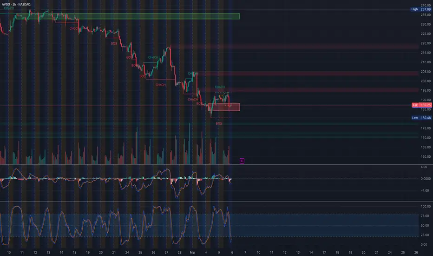Click the red Ask 187.25 price tag
This screenshot has width=433, height=256.
pos(421,105)
